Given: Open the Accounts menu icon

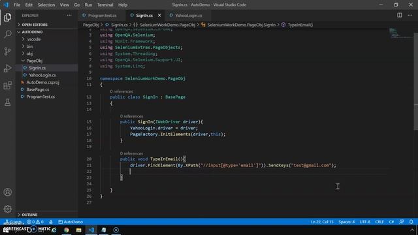Looking at the screenshot, I should [x=7, y=192].
